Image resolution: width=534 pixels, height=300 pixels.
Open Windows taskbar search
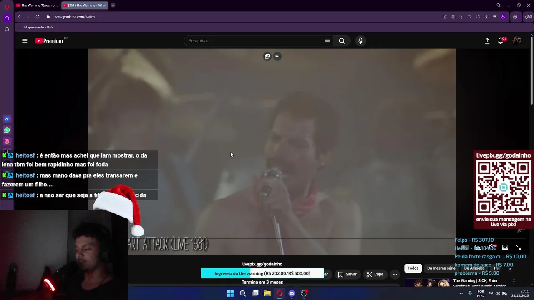[243, 293]
